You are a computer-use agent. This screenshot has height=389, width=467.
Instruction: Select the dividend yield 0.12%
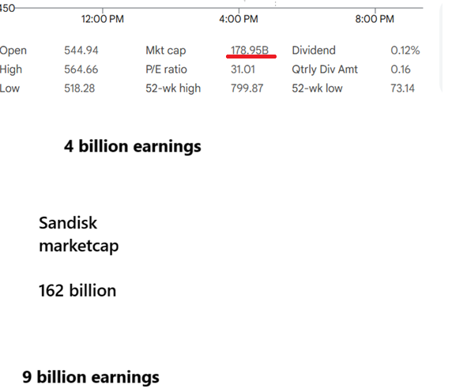click(x=405, y=51)
